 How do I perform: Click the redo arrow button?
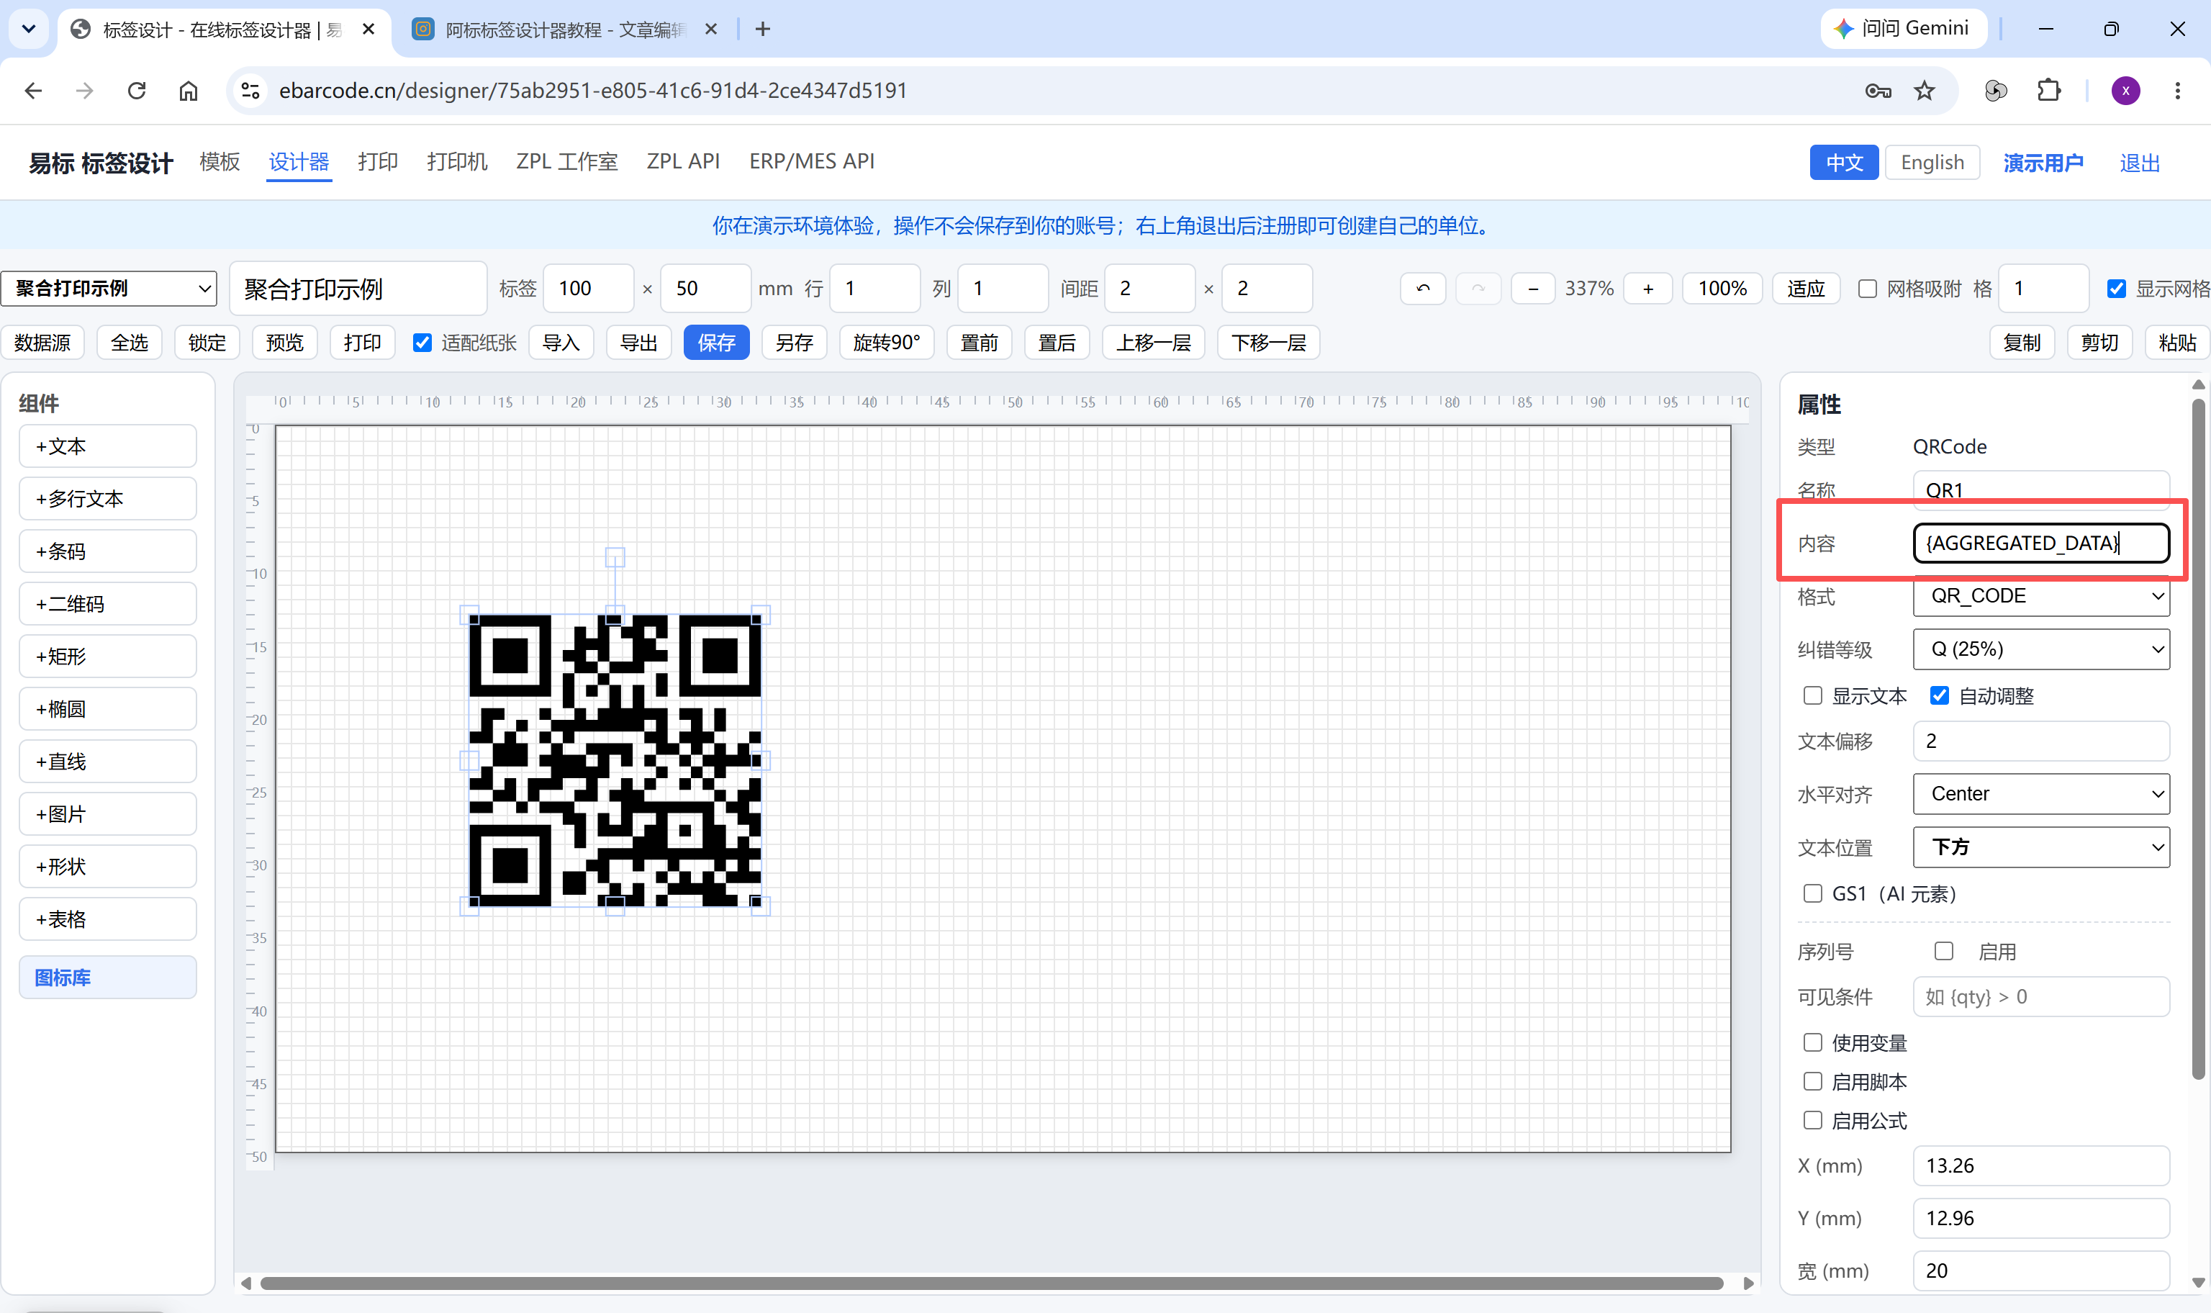point(1478,289)
